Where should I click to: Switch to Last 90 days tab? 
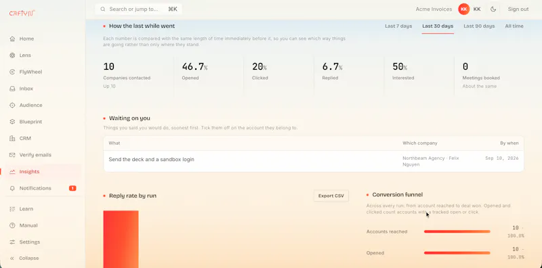tap(479, 26)
